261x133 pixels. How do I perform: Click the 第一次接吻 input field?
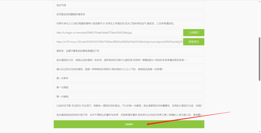(129, 97)
